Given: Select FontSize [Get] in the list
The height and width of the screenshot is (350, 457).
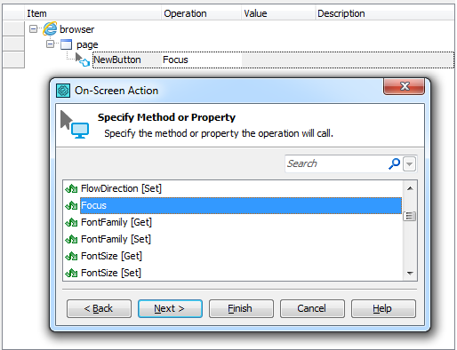Looking at the screenshot, I should (111, 256).
